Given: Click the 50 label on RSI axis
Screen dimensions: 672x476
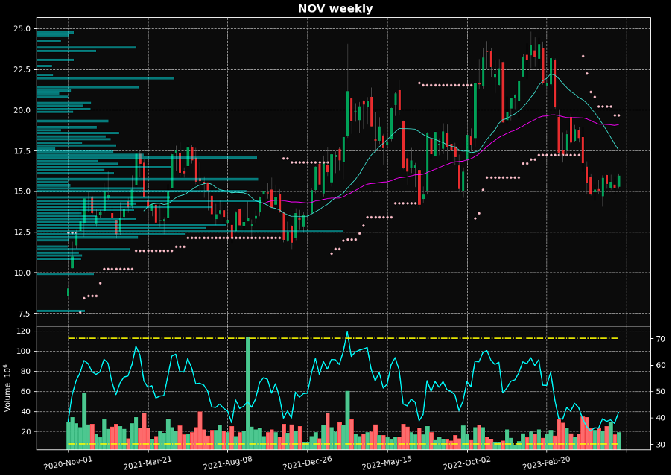Looking at the screenshot, I should tap(660, 392).
